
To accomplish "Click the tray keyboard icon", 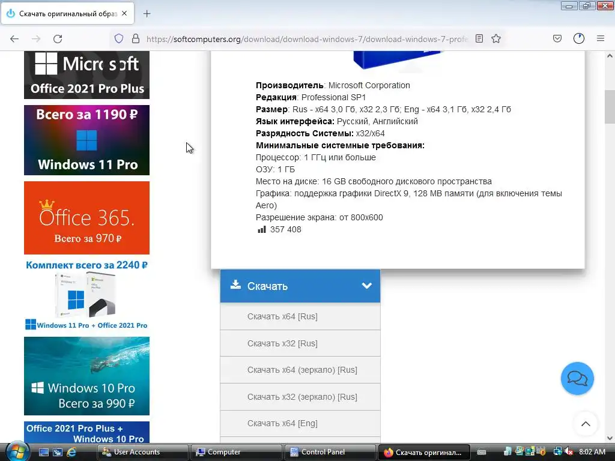I will pyautogui.click(x=482, y=452).
